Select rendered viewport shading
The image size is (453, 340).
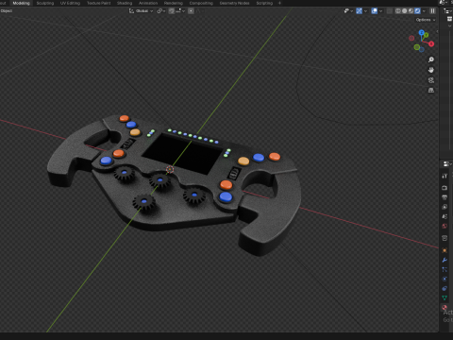pyautogui.click(x=417, y=11)
